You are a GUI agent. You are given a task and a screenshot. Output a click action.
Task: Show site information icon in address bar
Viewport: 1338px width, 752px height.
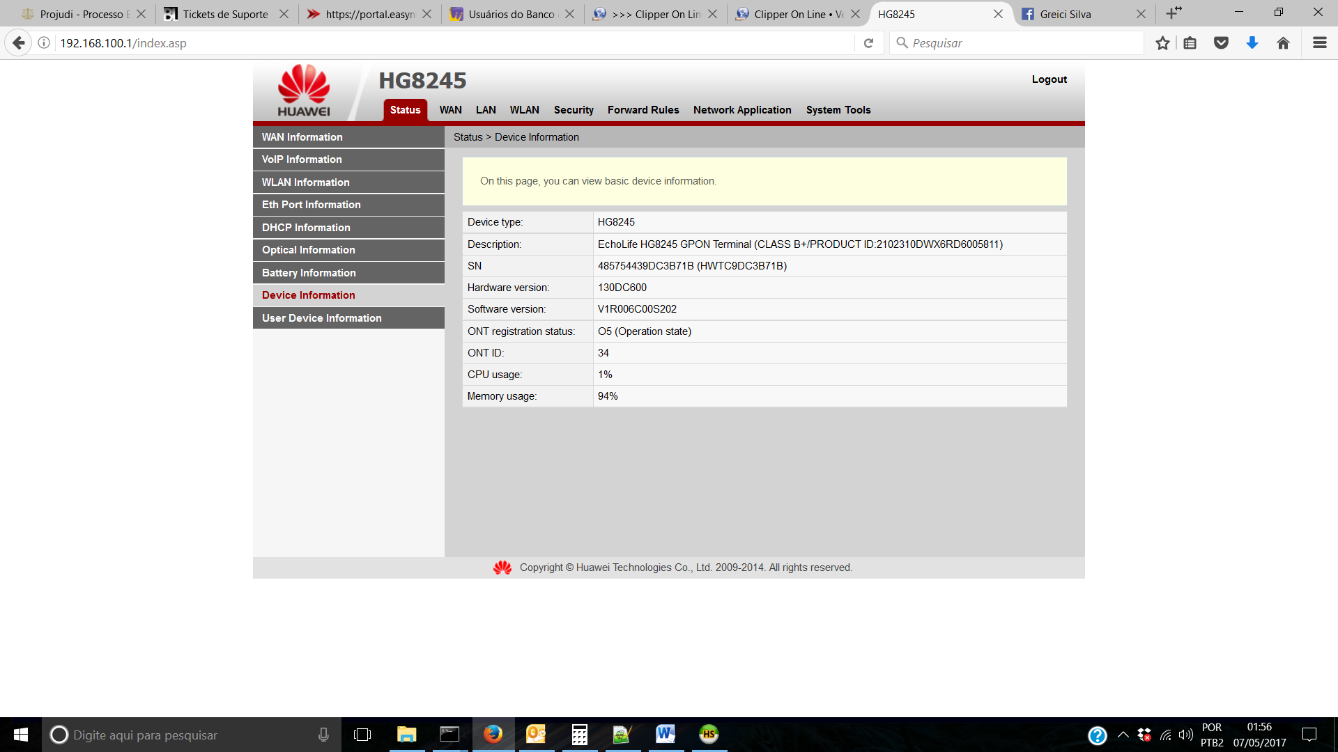click(x=44, y=43)
